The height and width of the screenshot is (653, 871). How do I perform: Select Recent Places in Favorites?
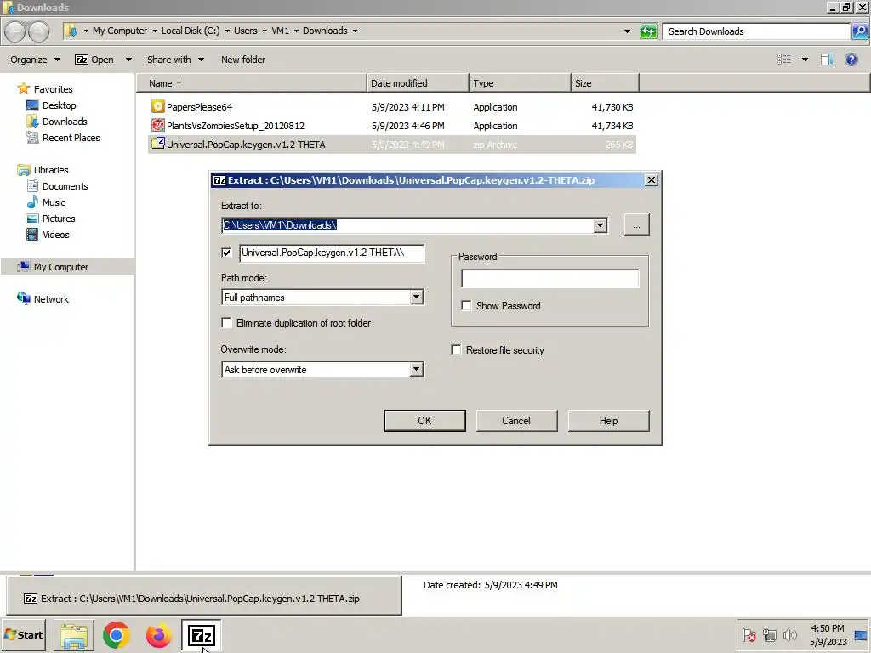click(x=63, y=138)
